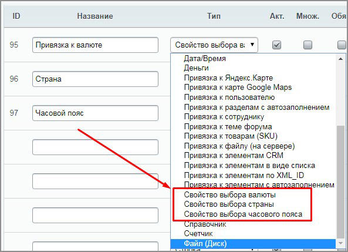Select Привязка к элементам CRM option
Image resolution: width=348 pixels, height=252 pixels.
tap(234, 155)
